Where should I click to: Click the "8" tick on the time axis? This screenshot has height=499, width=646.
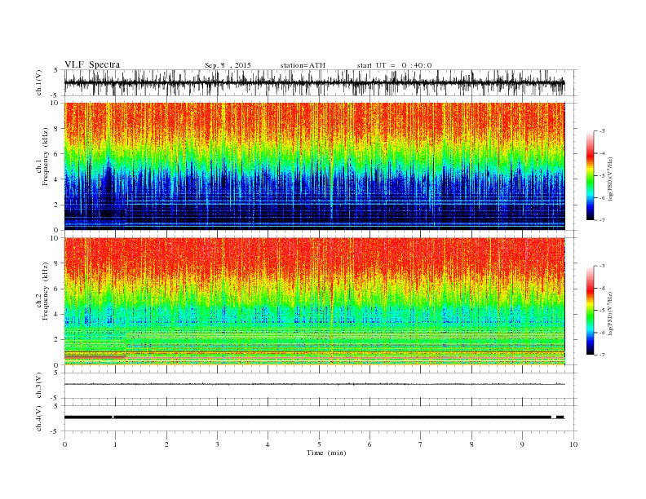[x=471, y=444]
